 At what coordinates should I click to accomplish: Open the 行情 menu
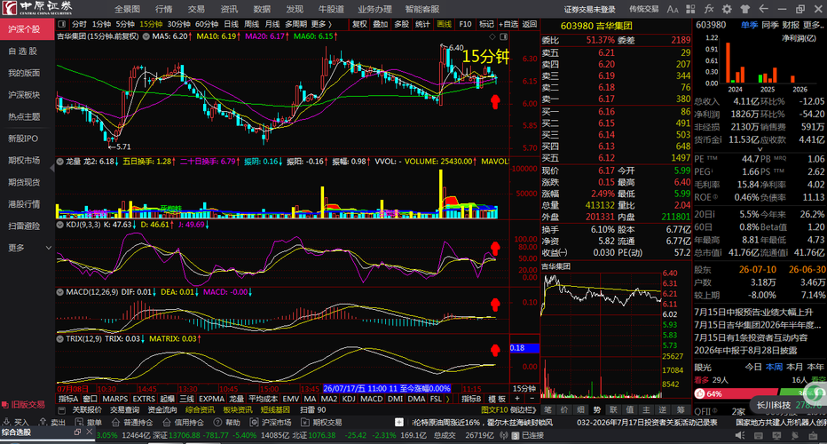tap(163, 9)
